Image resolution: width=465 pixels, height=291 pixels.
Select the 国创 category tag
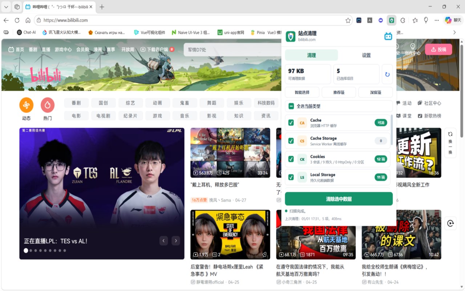[x=103, y=103]
